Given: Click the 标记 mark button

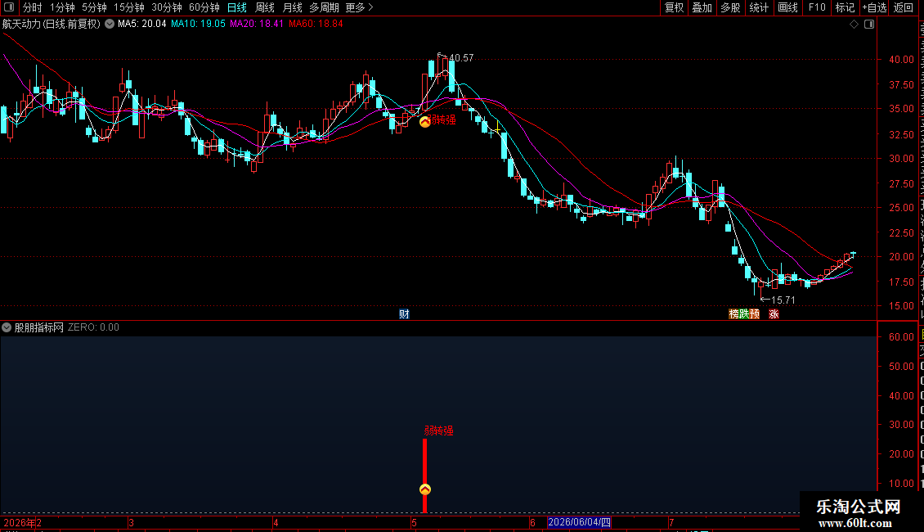Looking at the screenshot, I should (x=845, y=7).
